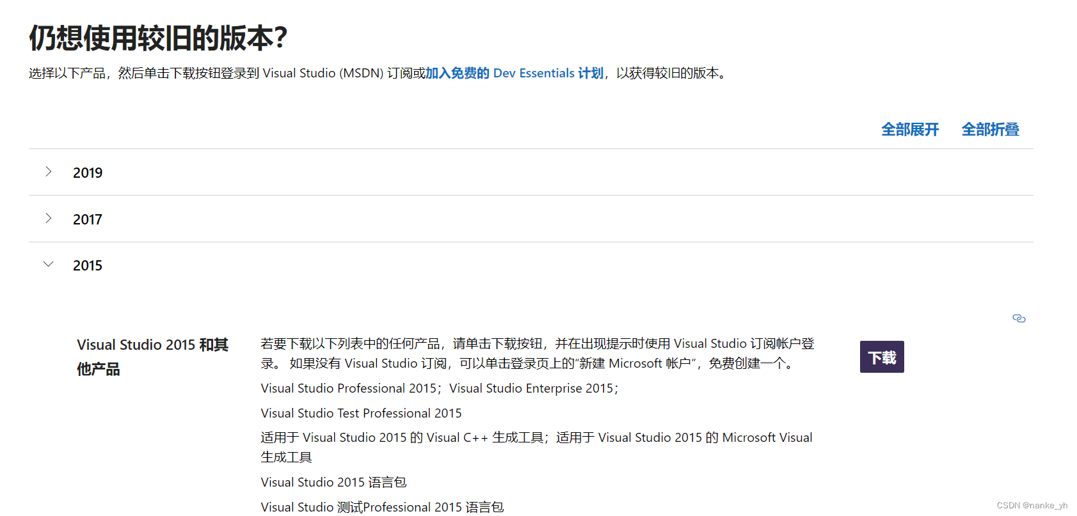Click Visual Studio Enterprise 2015 text

click(x=531, y=388)
